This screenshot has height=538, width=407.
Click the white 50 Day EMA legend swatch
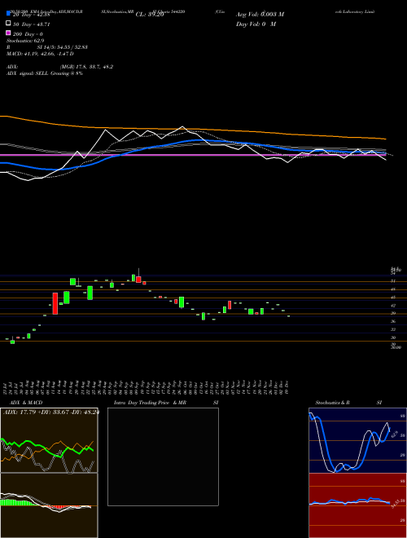click(9, 24)
